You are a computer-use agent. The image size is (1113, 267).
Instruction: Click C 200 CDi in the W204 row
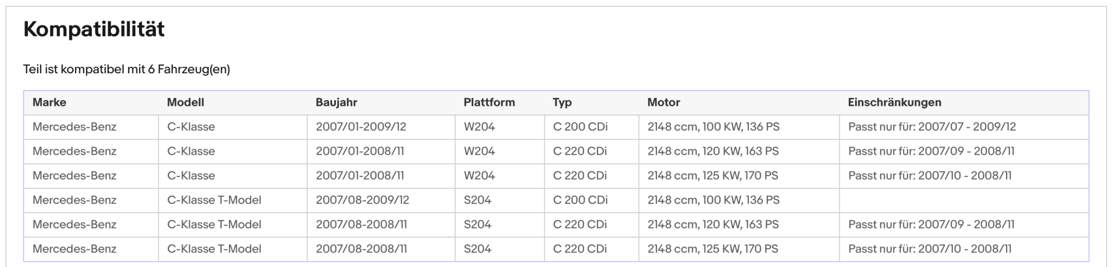[580, 127]
